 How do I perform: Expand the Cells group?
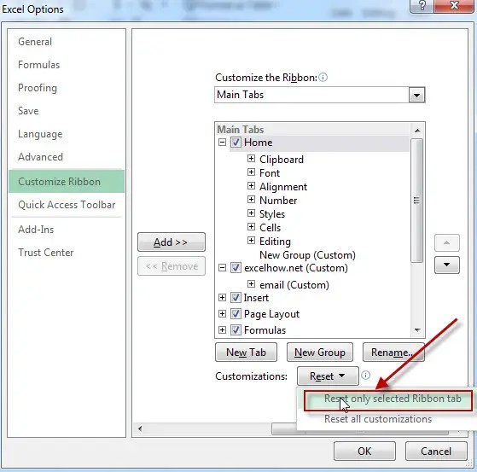click(251, 227)
